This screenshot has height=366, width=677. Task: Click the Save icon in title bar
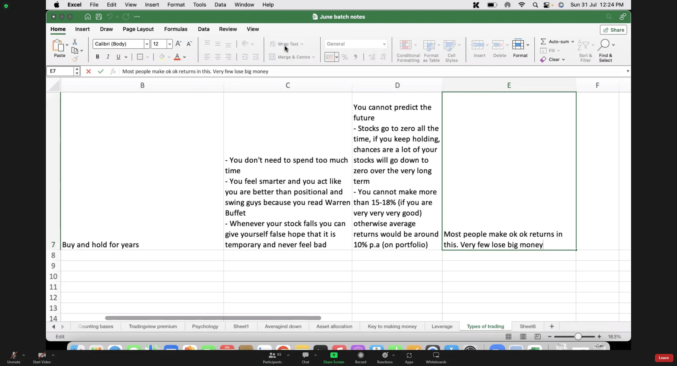[x=99, y=17]
